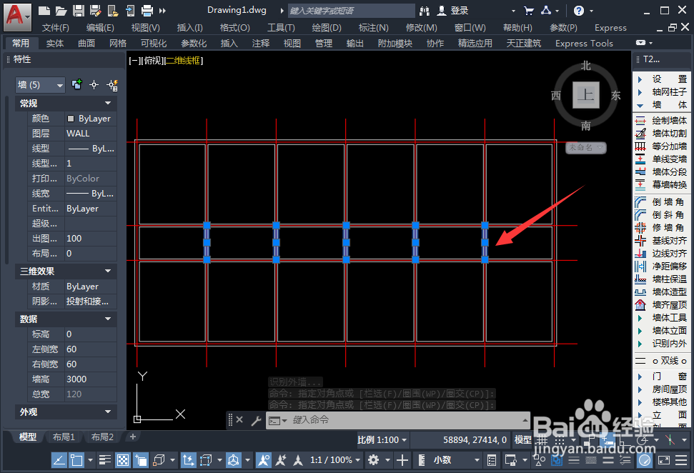This screenshot has width=694, height=473.
Task: Select the 墙体切割 tool
Action: tap(662, 133)
